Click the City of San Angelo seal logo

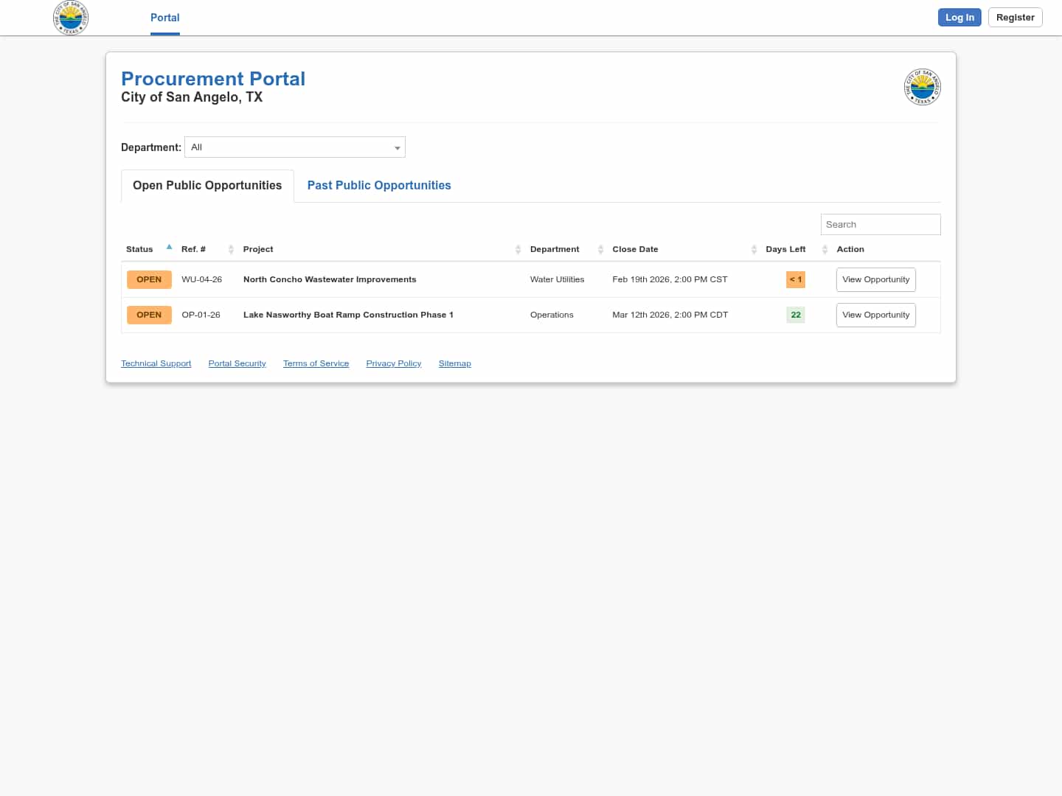(x=71, y=18)
